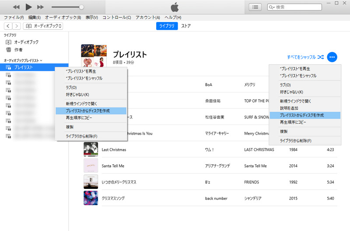
Task: Open the オーディオブック(B) menu
Action: pyautogui.click(x=63, y=18)
